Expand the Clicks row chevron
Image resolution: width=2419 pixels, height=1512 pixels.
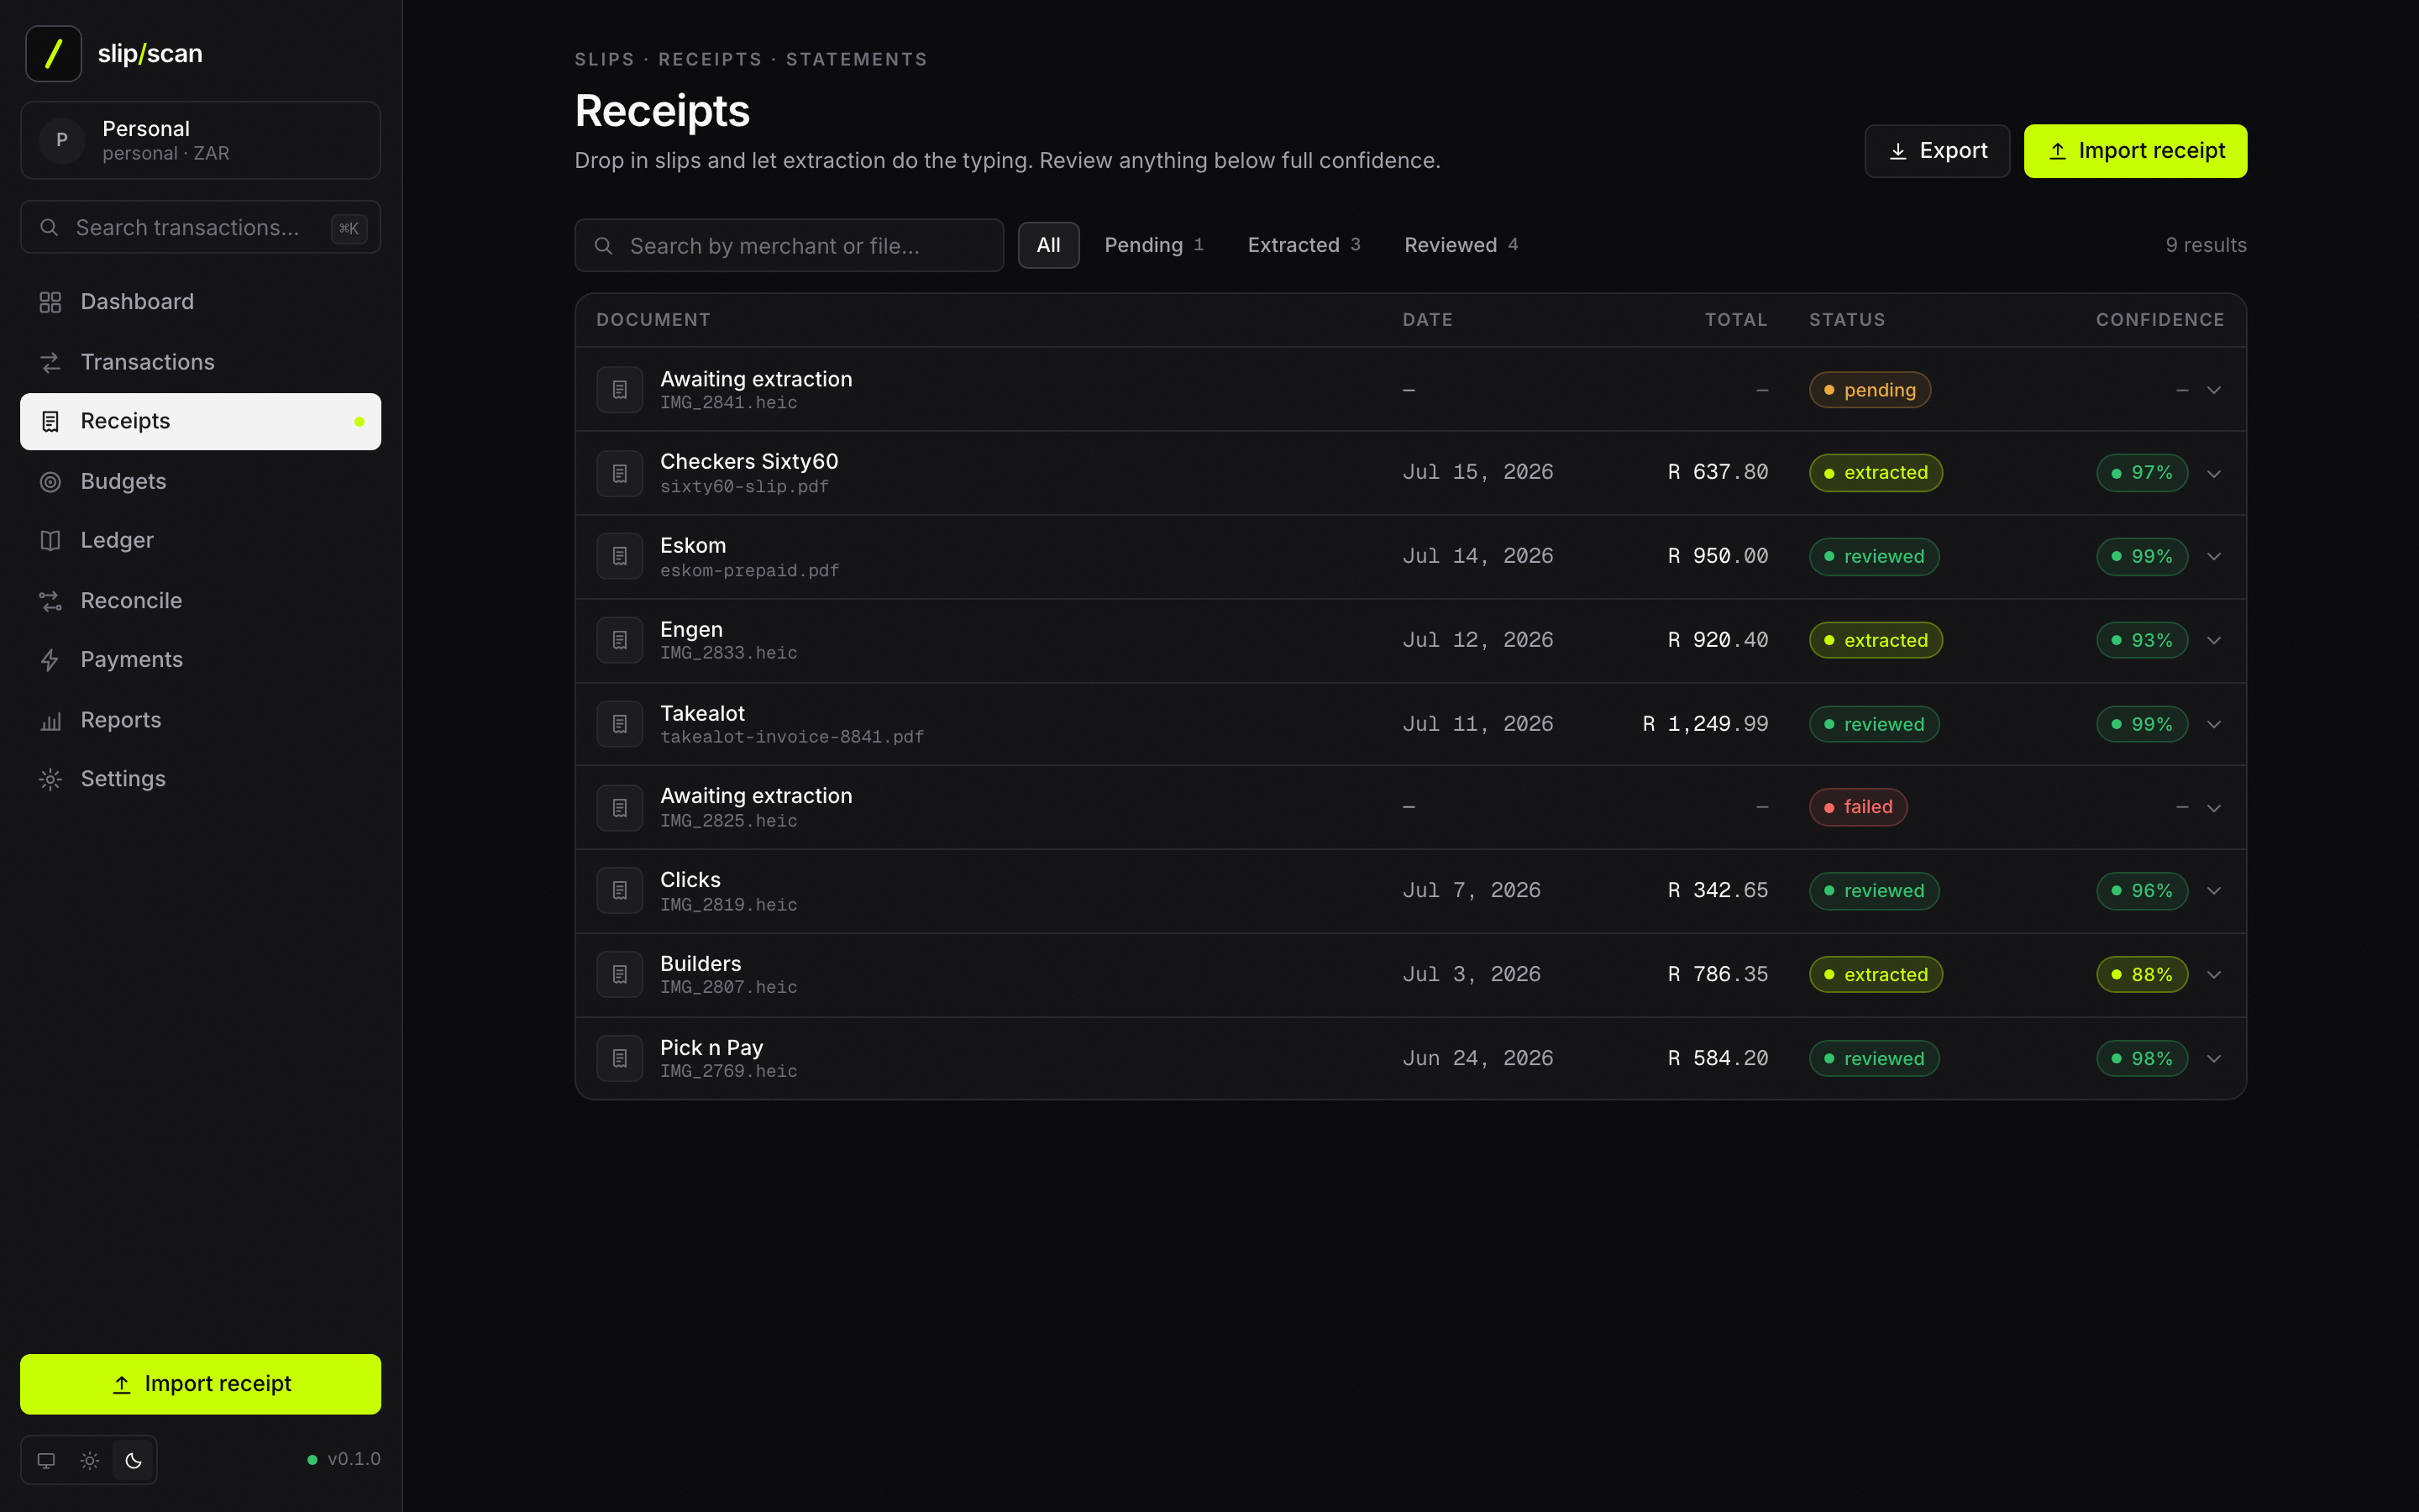point(2213,890)
